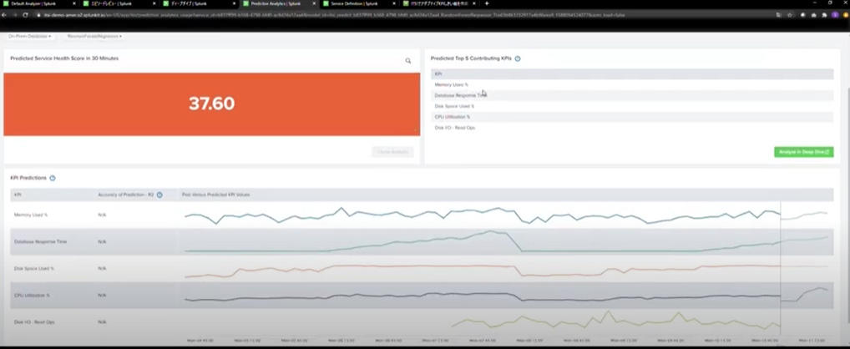850x349 pixels.
Task: Click the Analyze in Deep Dive button
Action: click(x=803, y=152)
